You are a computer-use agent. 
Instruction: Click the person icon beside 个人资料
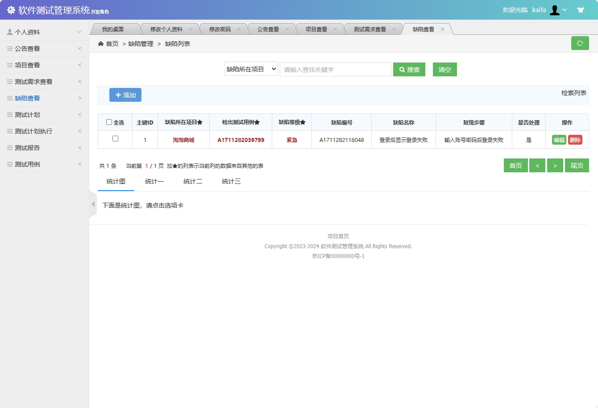9,31
